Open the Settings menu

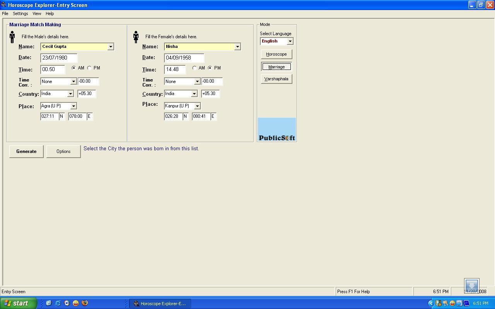pos(20,14)
